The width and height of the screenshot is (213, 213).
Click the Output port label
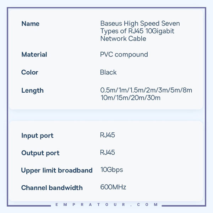(x=40, y=153)
